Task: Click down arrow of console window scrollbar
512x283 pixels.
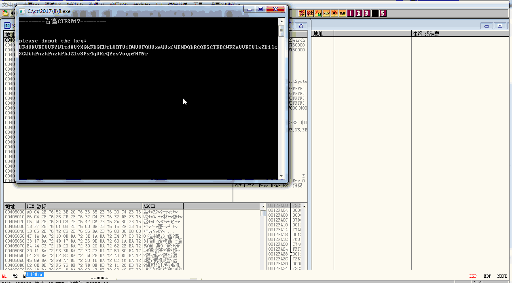Action: point(281,176)
